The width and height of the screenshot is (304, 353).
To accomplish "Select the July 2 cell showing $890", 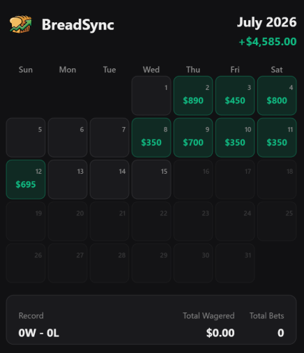I will point(193,96).
